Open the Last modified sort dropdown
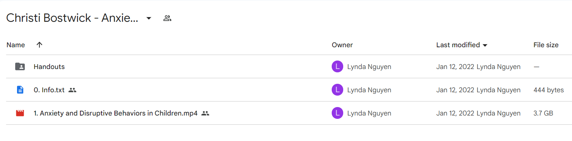 tap(485, 45)
